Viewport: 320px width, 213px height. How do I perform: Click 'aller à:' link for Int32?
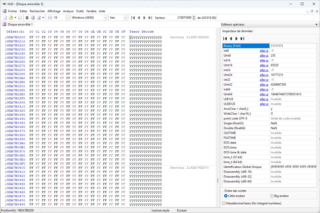coord(264,80)
